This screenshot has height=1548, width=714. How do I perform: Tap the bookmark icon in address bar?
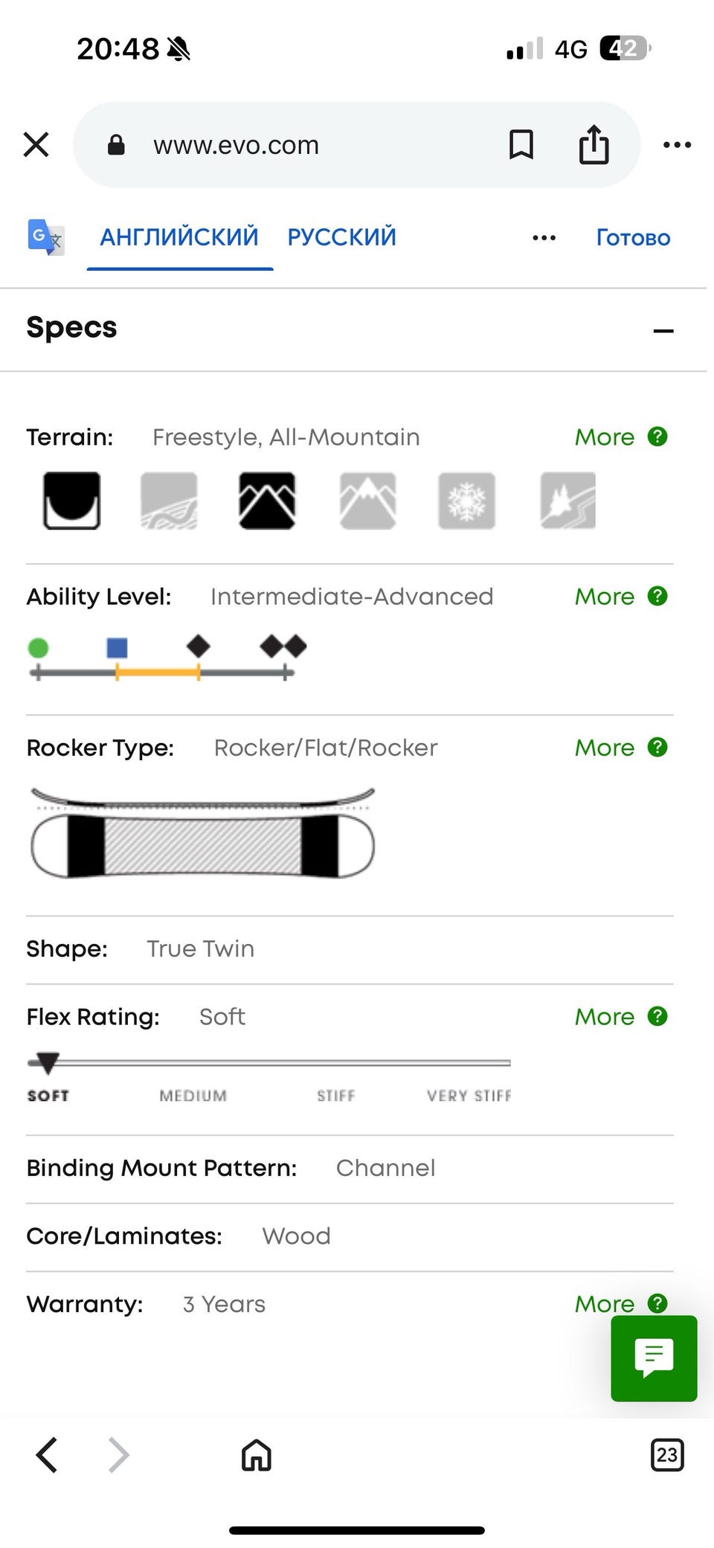coord(521,144)
